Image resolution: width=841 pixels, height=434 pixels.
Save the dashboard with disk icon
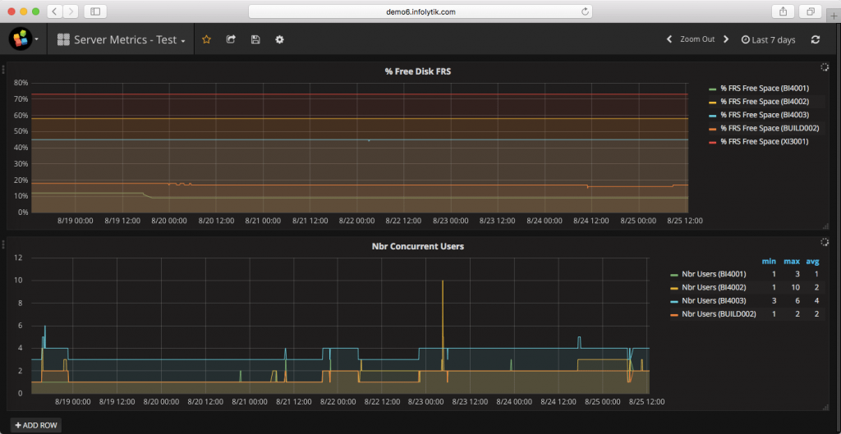point(255,39)
